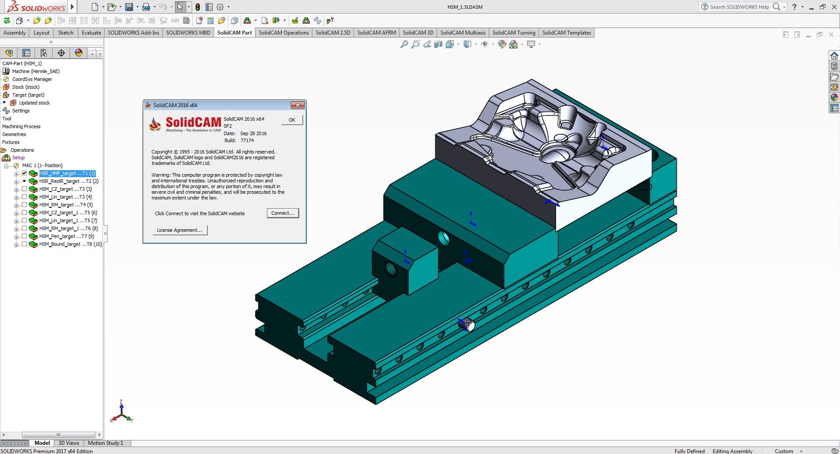Open the Save button dropdown arrow
This screenshot has height=454, width=840.
coord(137,7)
